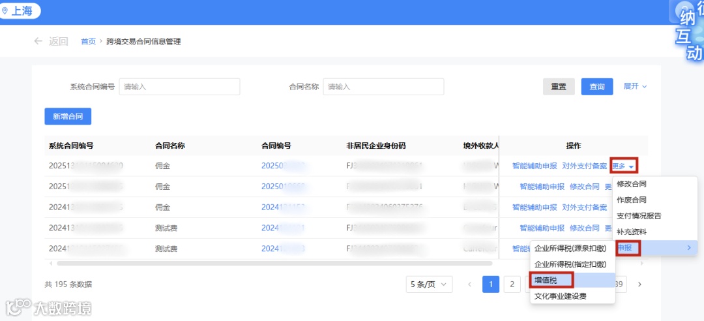
Task: Go to next page with the right arrow
Action: click(640, 284)
